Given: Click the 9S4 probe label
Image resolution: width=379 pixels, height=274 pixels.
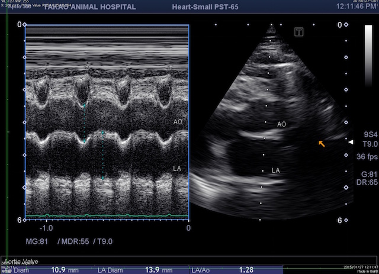Looking at the screenshot, I should click(x=371, y=134).
